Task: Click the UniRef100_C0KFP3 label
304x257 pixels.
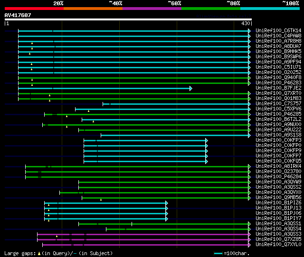Action: [x=278, y=140]
